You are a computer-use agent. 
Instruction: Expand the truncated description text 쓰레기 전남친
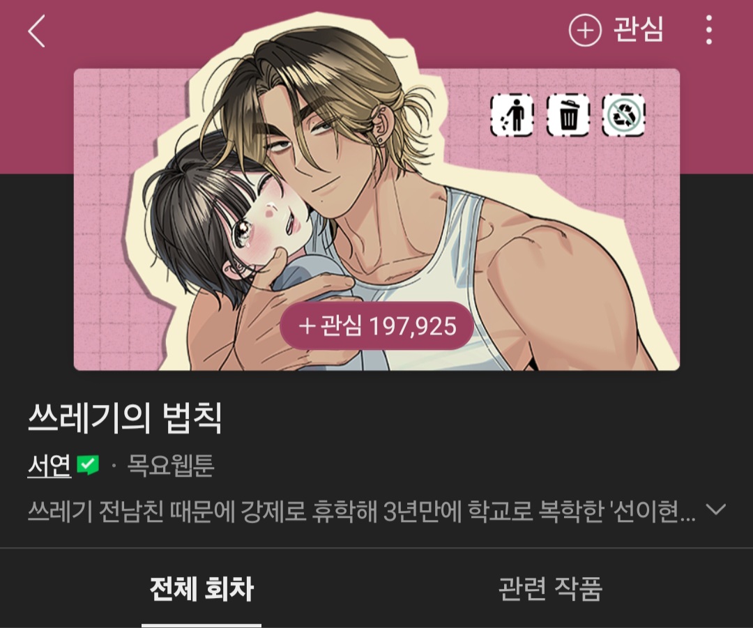pyautogui.click(x=361, y=511)
